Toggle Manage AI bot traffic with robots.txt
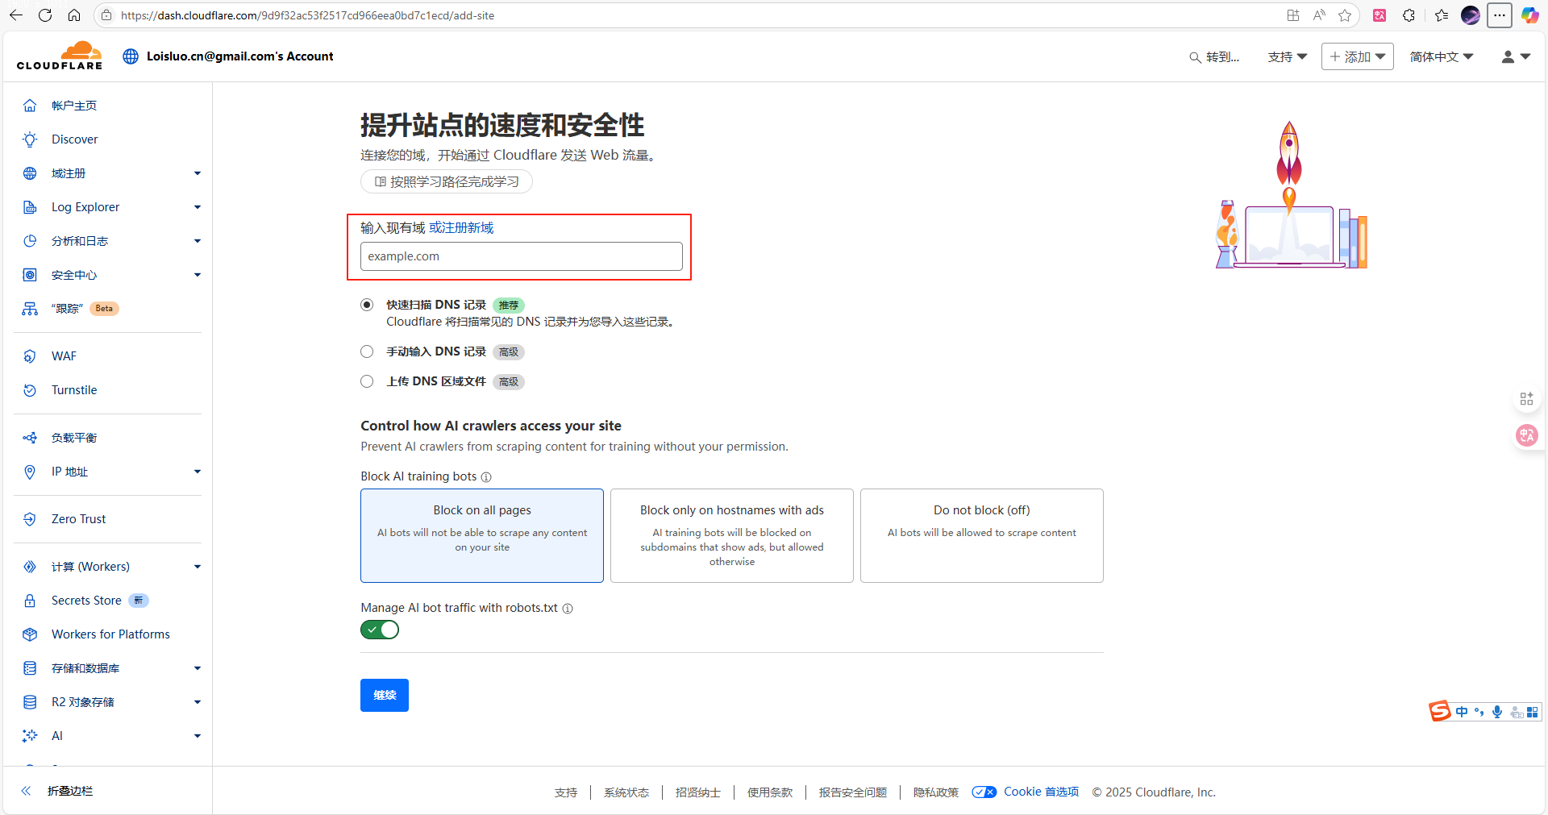The width and height of the screenshot is (1548, 815). click(380, 630)
